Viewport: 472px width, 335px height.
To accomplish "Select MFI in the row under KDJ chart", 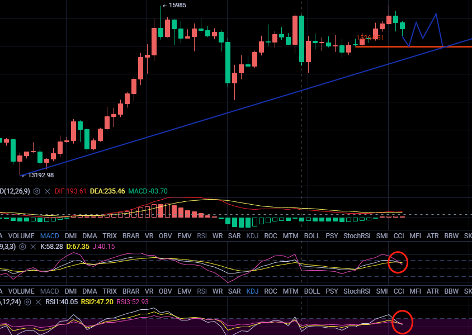I will click(416, 291).
